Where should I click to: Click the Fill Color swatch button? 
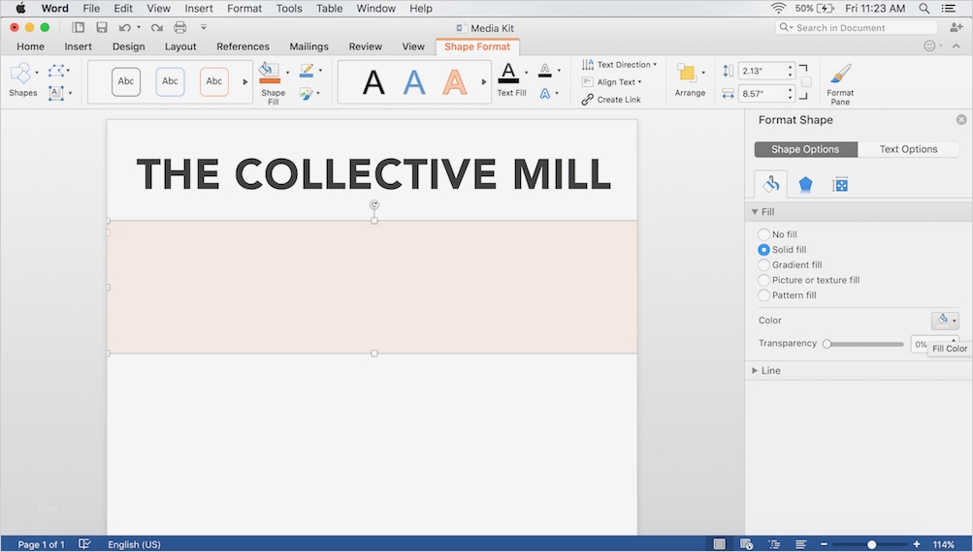(942, 321)
